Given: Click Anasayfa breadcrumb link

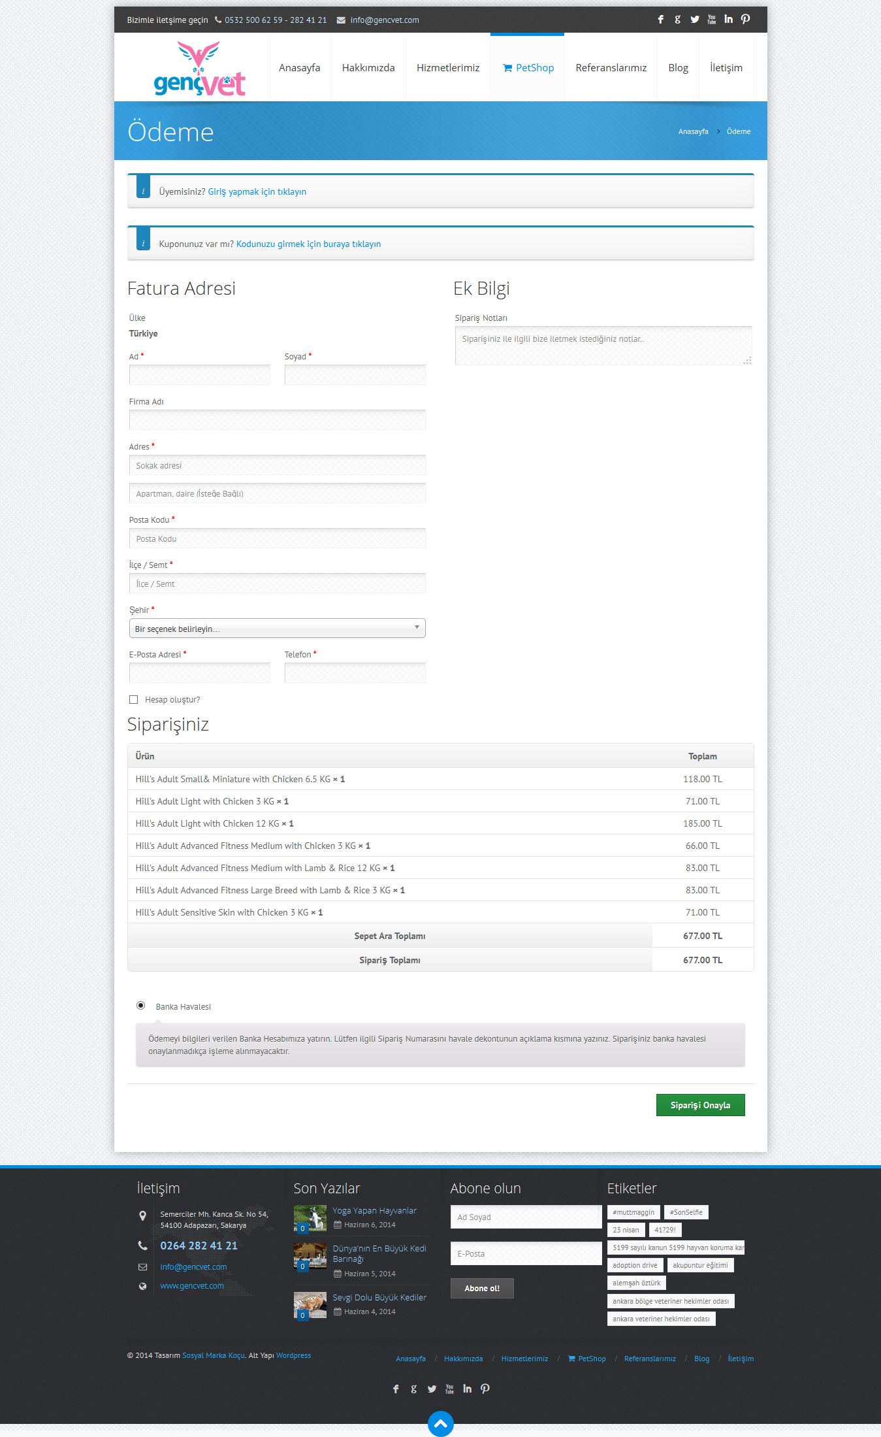Looking at the screenshot, I should 693,131.
